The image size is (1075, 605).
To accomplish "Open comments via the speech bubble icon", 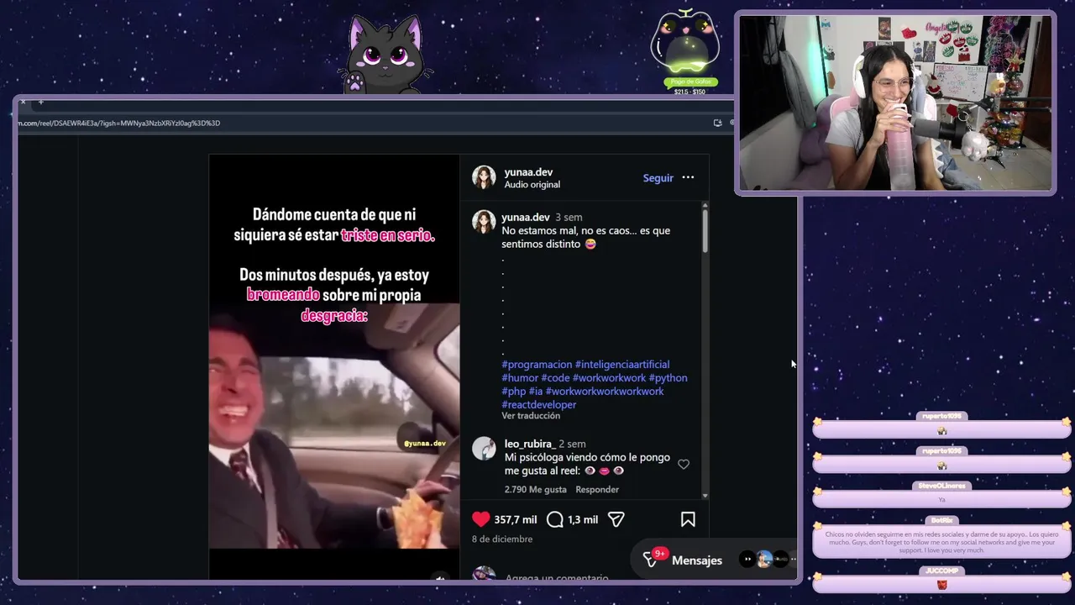I will [x=554, y=519].
